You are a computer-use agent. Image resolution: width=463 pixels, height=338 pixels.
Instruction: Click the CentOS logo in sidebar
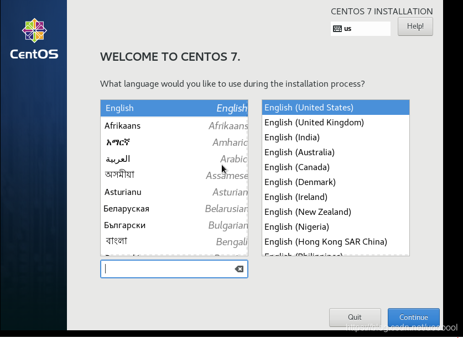click(34, 39)
